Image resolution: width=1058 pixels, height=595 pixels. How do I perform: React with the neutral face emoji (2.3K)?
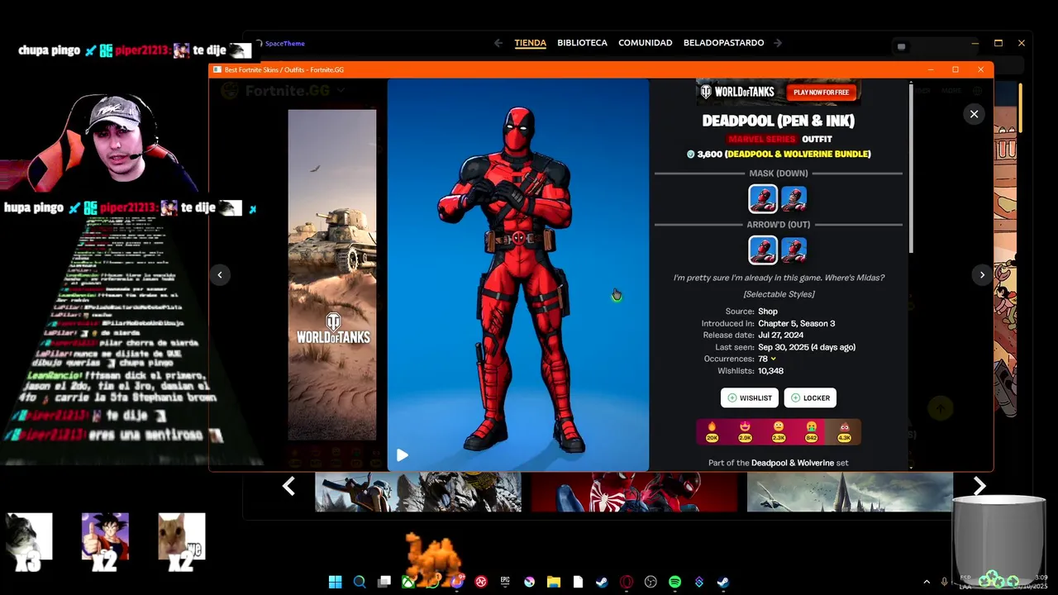click(778, 431)
